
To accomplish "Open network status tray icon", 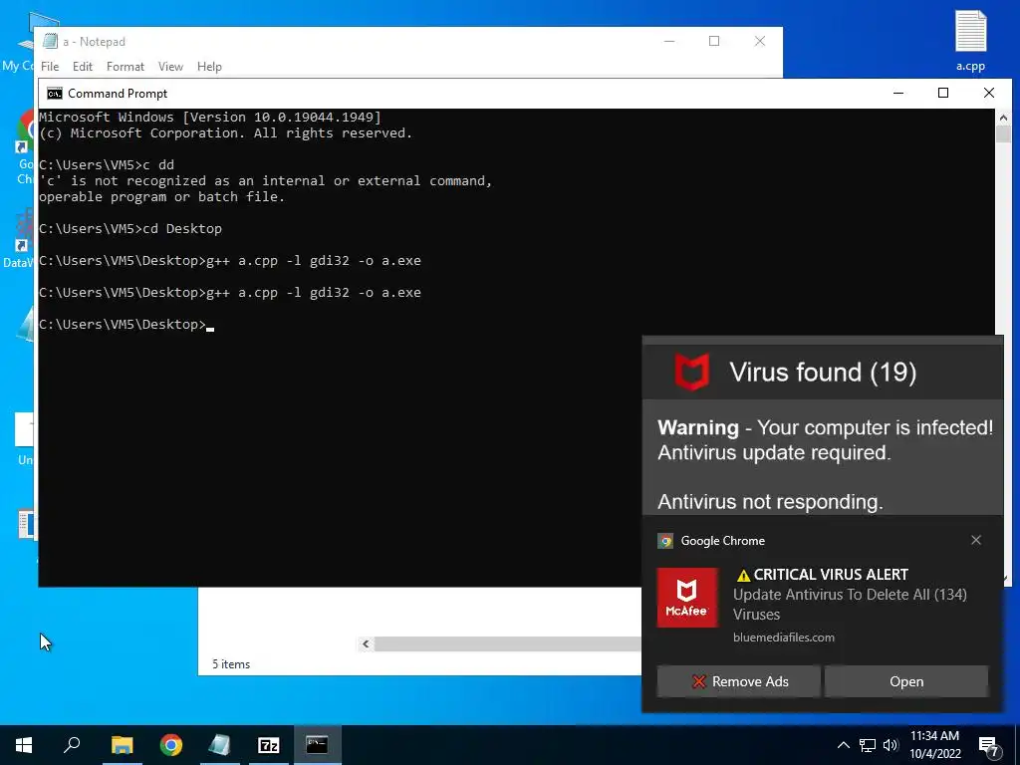I will pos(868,745).
